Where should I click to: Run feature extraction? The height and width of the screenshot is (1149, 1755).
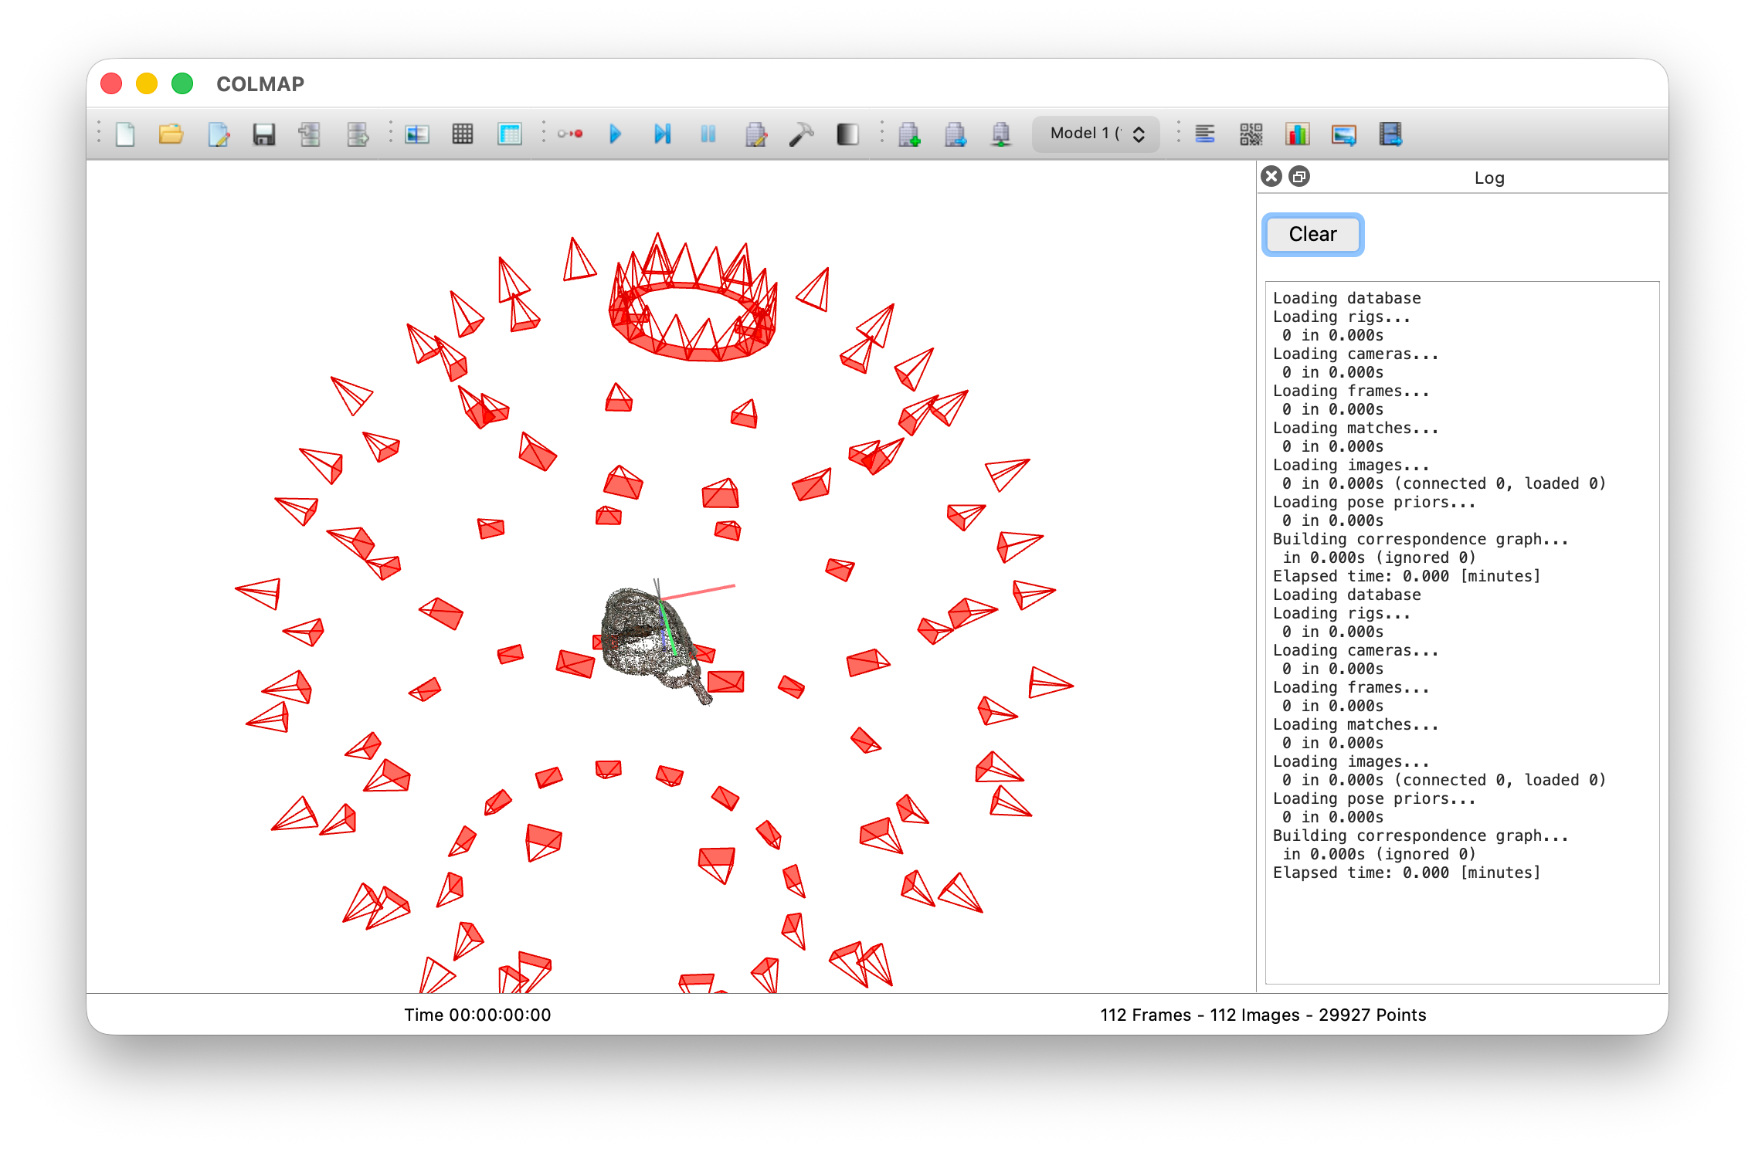tap(416, 134)
